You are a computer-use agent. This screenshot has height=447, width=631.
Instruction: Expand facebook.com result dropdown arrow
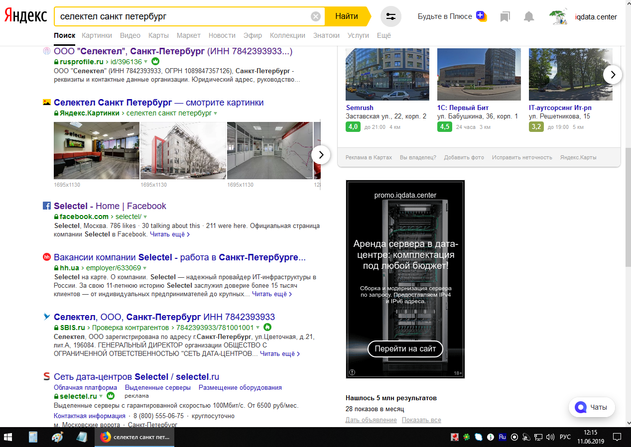[x=145, y=217]
